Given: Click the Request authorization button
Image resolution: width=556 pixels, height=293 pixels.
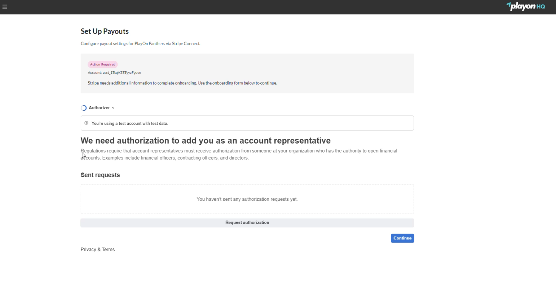Looking at the screenshot, I should [247, 223].
